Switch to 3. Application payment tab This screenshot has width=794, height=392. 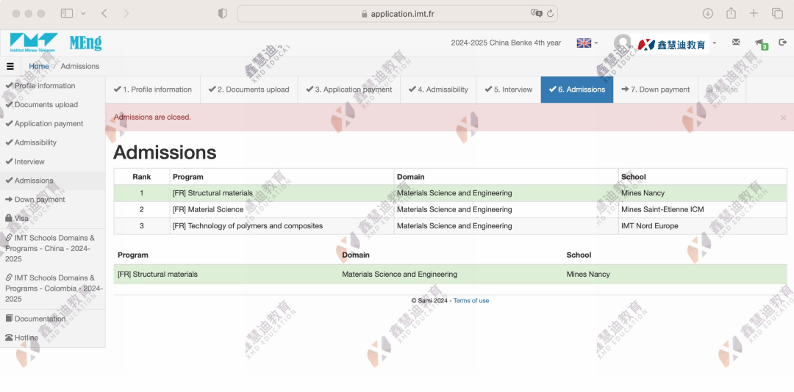(x=349, y=90)
